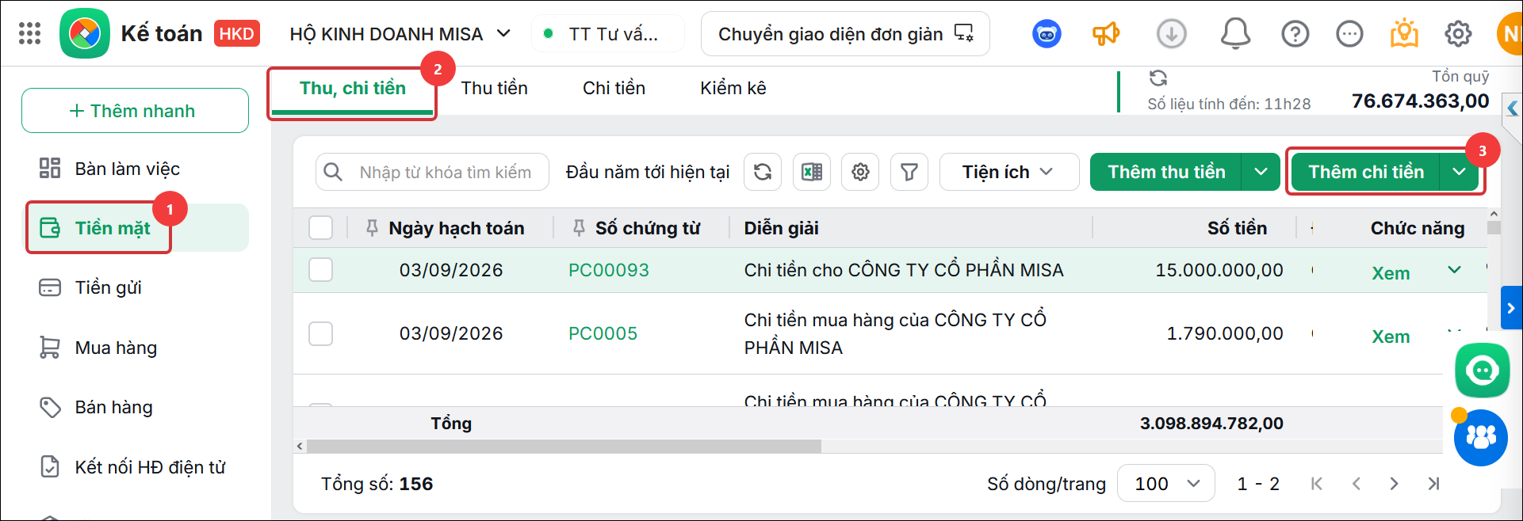This screenshot has height=521, width=1523.
Task: Click the Thêm chi tiền button
Action: 1366,172
